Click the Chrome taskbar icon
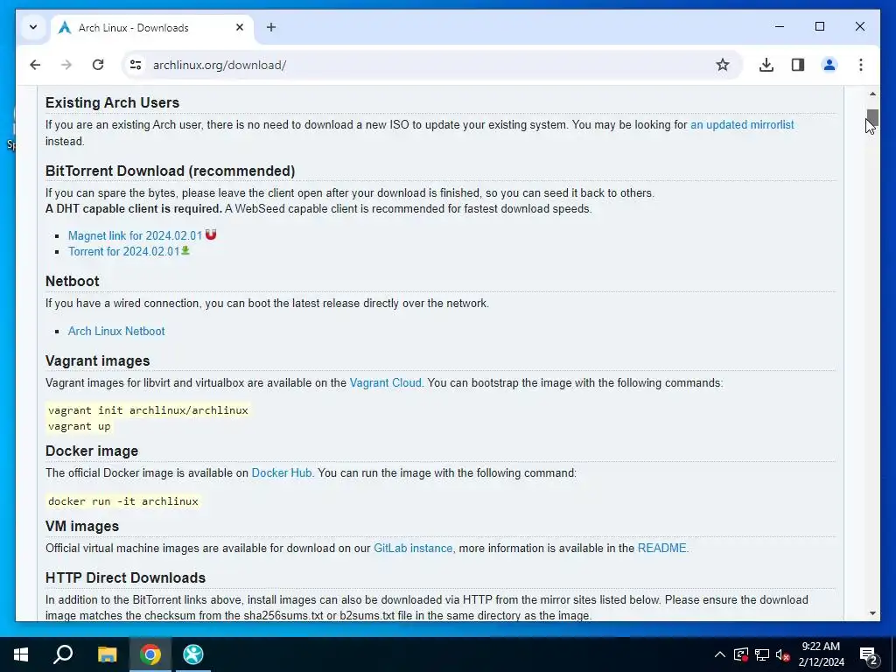The image size is (896, 672). [x=150, y=654]
